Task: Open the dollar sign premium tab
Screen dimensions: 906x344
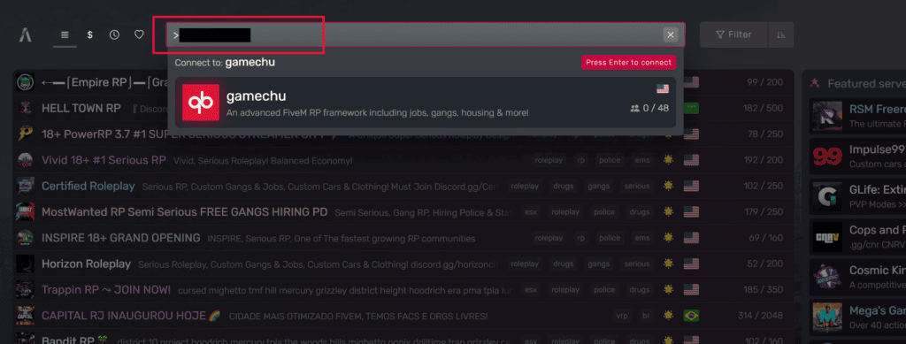Action: tap(89, 34)
